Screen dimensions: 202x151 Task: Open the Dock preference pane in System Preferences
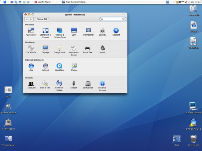[x=74, y=32]
